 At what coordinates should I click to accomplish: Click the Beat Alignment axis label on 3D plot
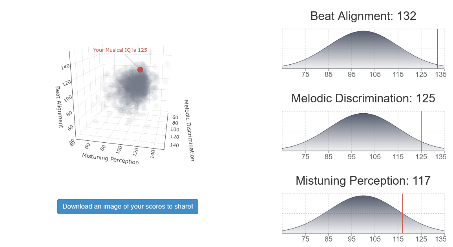pos(59,107)
